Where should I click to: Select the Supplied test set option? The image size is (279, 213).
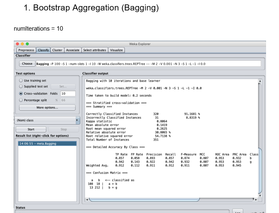pos(21,87)
